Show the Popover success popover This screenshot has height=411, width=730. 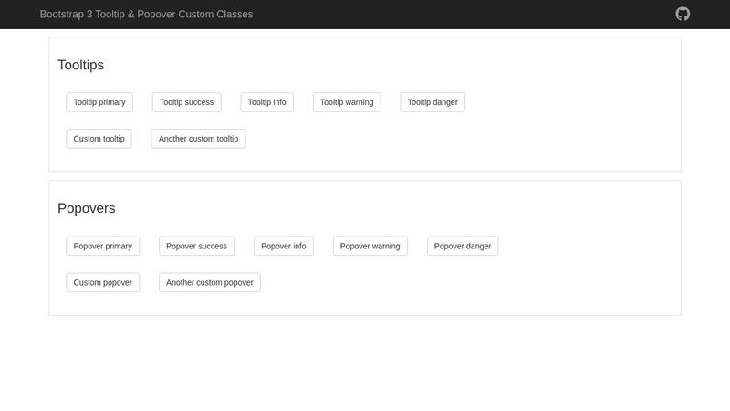click(x=196, y=246)
